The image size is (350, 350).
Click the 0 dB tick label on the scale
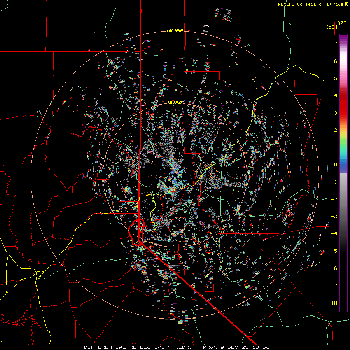[336, 165]
